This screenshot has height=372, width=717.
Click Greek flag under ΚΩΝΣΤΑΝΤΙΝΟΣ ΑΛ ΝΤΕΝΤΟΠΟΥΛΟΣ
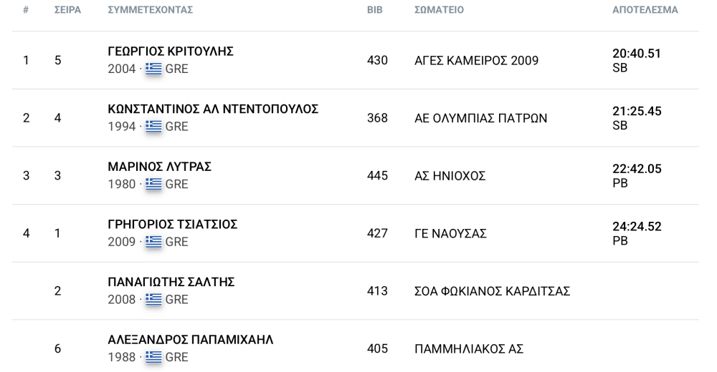coord(153,126)
